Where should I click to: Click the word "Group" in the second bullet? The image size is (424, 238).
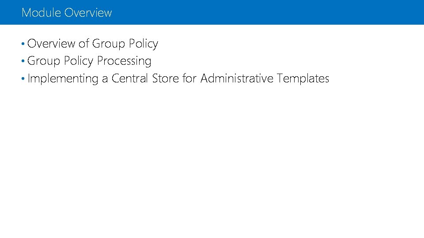pos(44,61)
